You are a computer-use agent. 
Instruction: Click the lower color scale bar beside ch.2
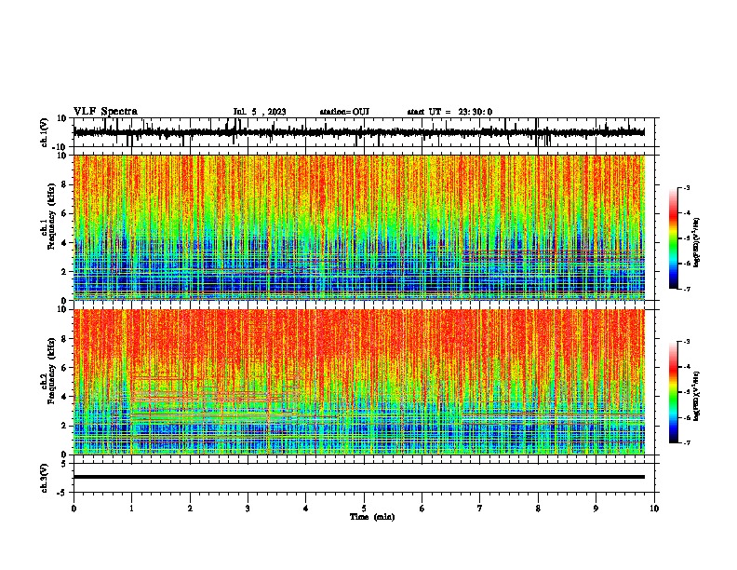(x=673, y=392)
